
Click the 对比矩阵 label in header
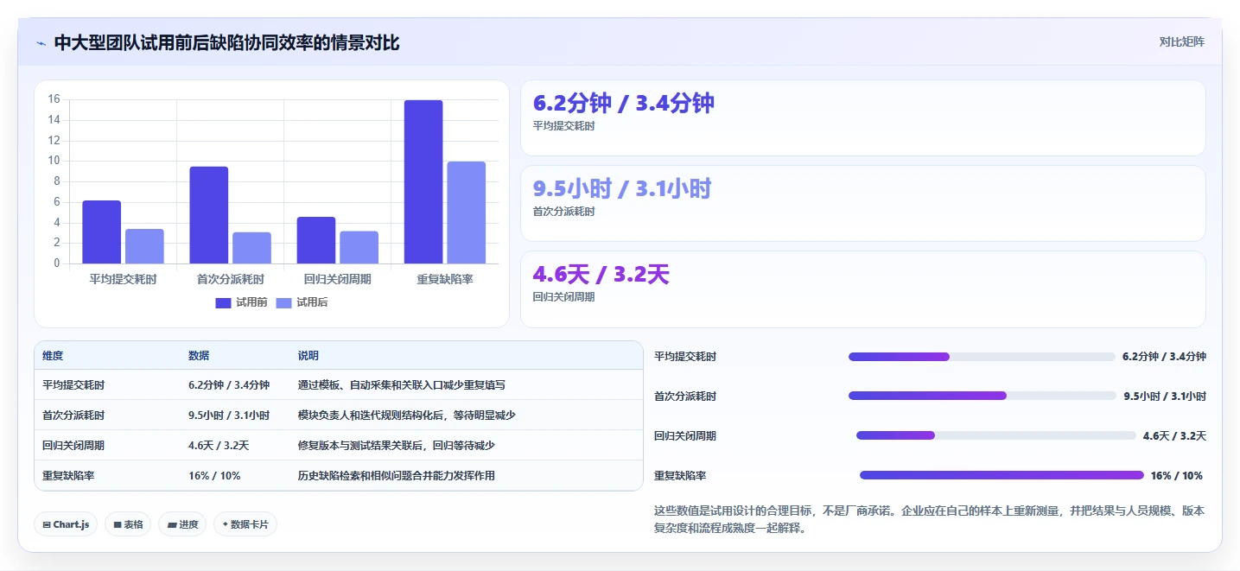(x=1181, y=41)
